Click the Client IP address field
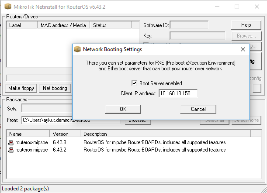 [x=178, y=93]
